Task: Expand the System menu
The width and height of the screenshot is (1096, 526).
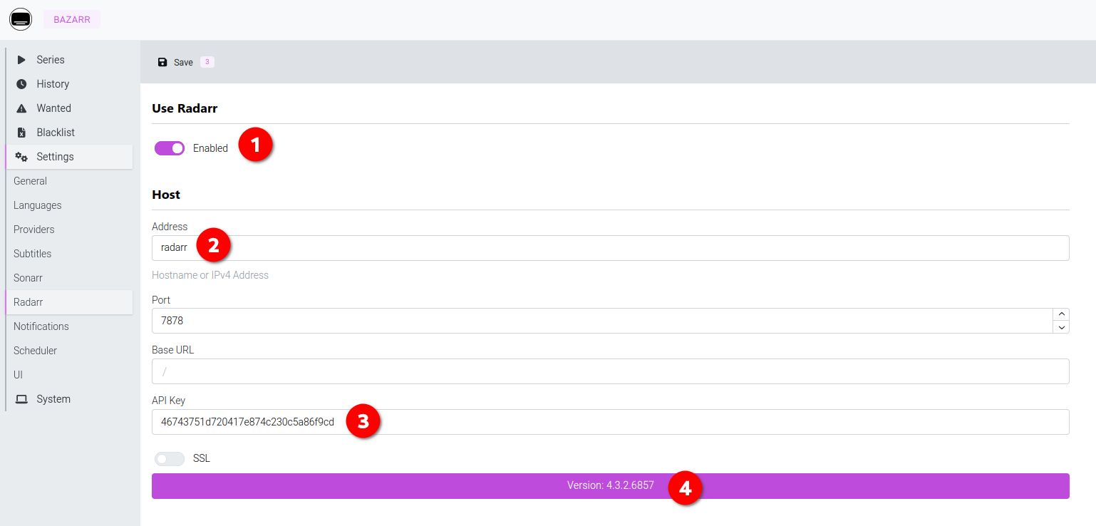Action: click(x=69, y=399)
